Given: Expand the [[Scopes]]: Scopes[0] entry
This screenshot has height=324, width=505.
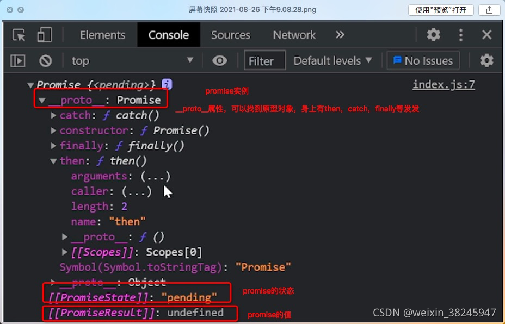Looking at the screenshot, I should (x=65, y=252).
